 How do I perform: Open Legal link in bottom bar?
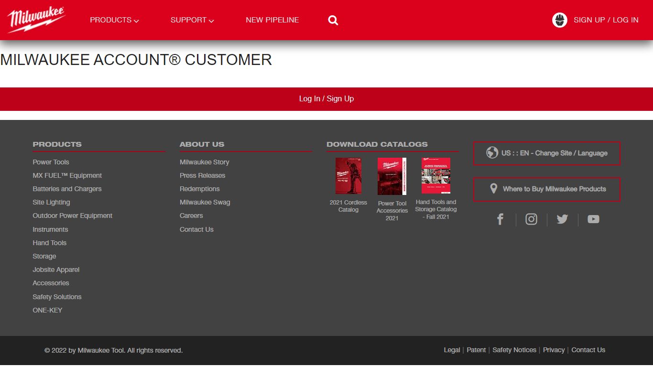coord(452,350)
